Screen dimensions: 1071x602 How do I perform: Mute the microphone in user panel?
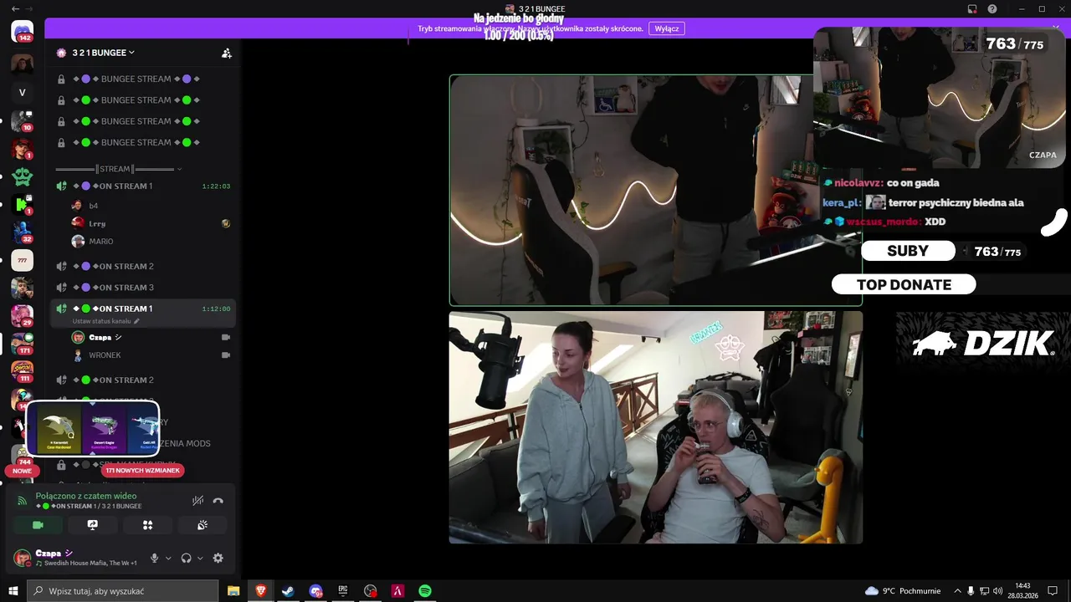point(154,558)
